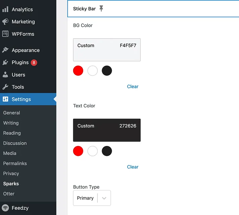
Task: Clear the BG Color selection
Action: click(133, 87)
